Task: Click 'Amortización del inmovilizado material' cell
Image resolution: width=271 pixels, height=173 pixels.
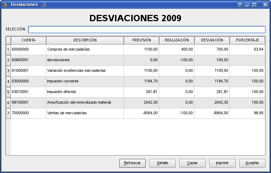Action: (x=85, y=103)
